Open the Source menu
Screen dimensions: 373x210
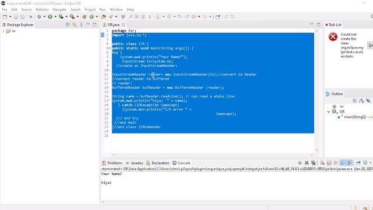(x=26, y=9)
